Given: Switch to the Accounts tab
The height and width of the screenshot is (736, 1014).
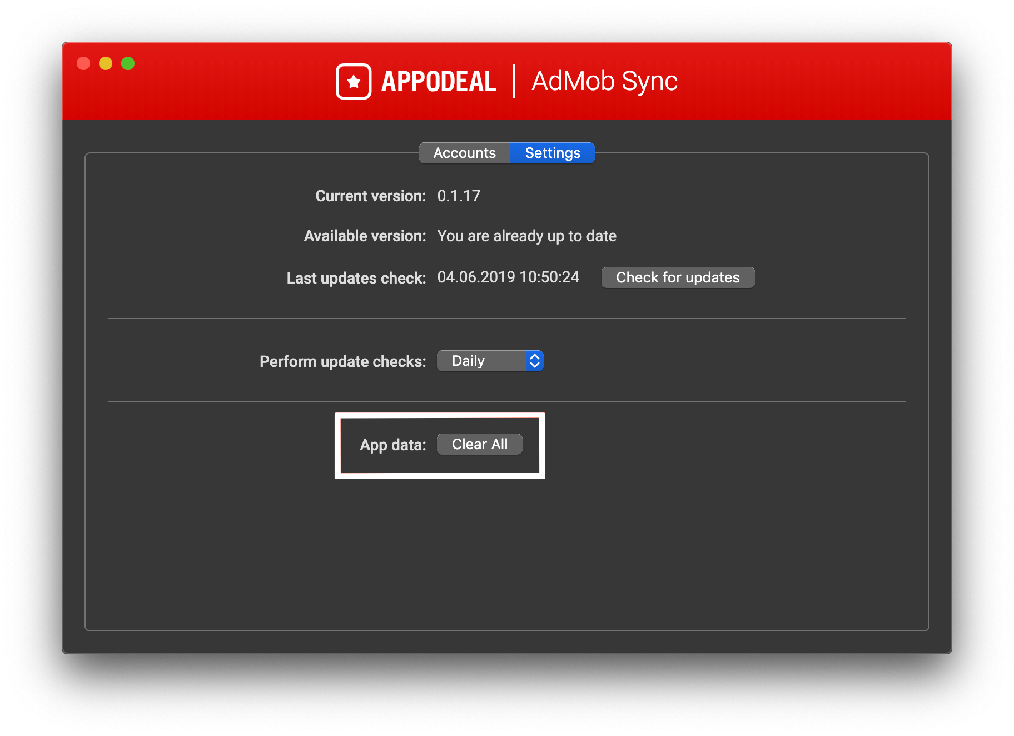Looking at the screenshot, I should pyautogui.click(x=464, y=153).
